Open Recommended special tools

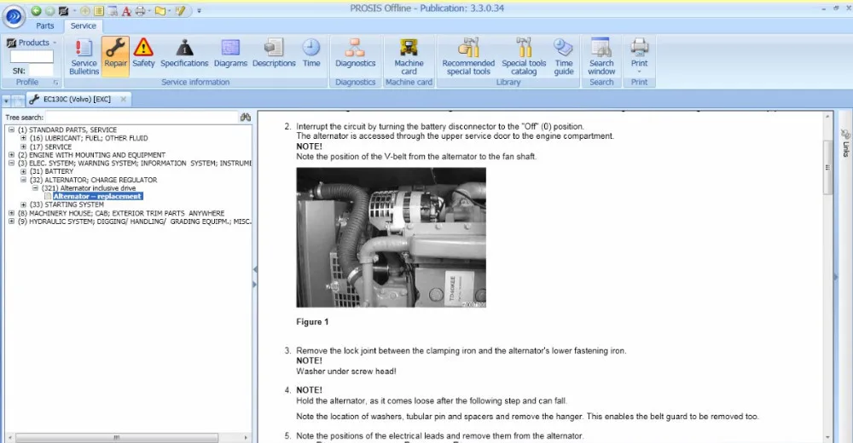tap(468, 56)
